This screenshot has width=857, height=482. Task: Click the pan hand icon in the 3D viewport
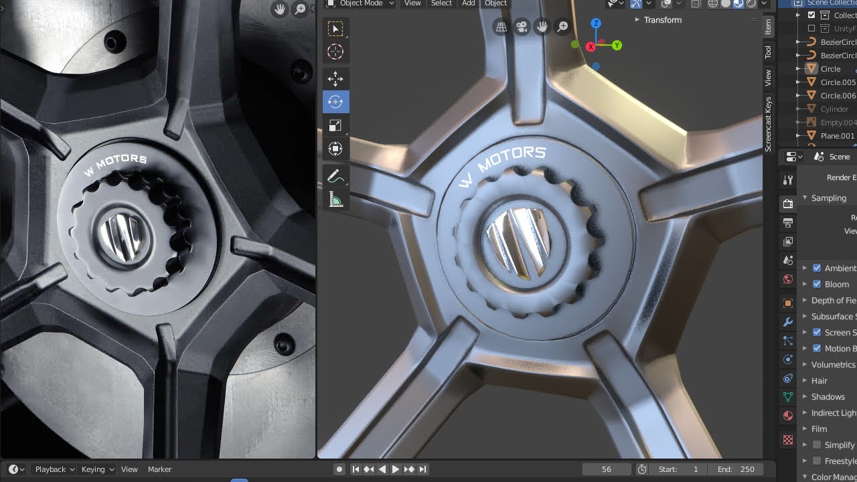(542, 27)
